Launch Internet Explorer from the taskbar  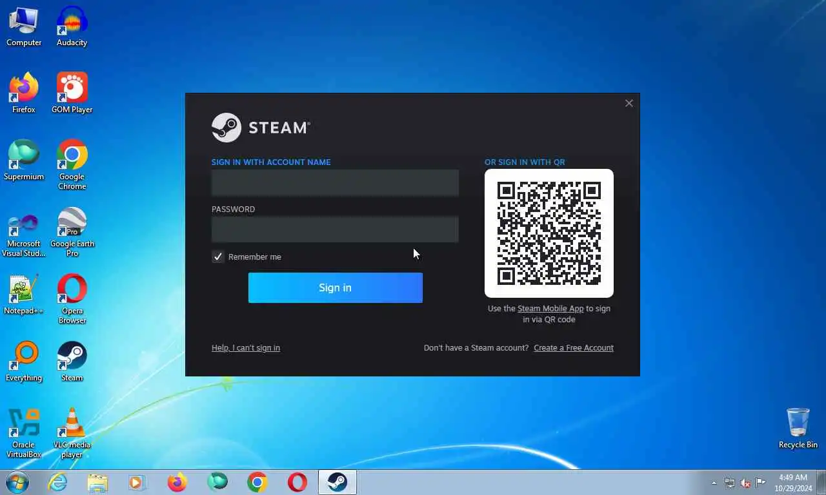57,482
